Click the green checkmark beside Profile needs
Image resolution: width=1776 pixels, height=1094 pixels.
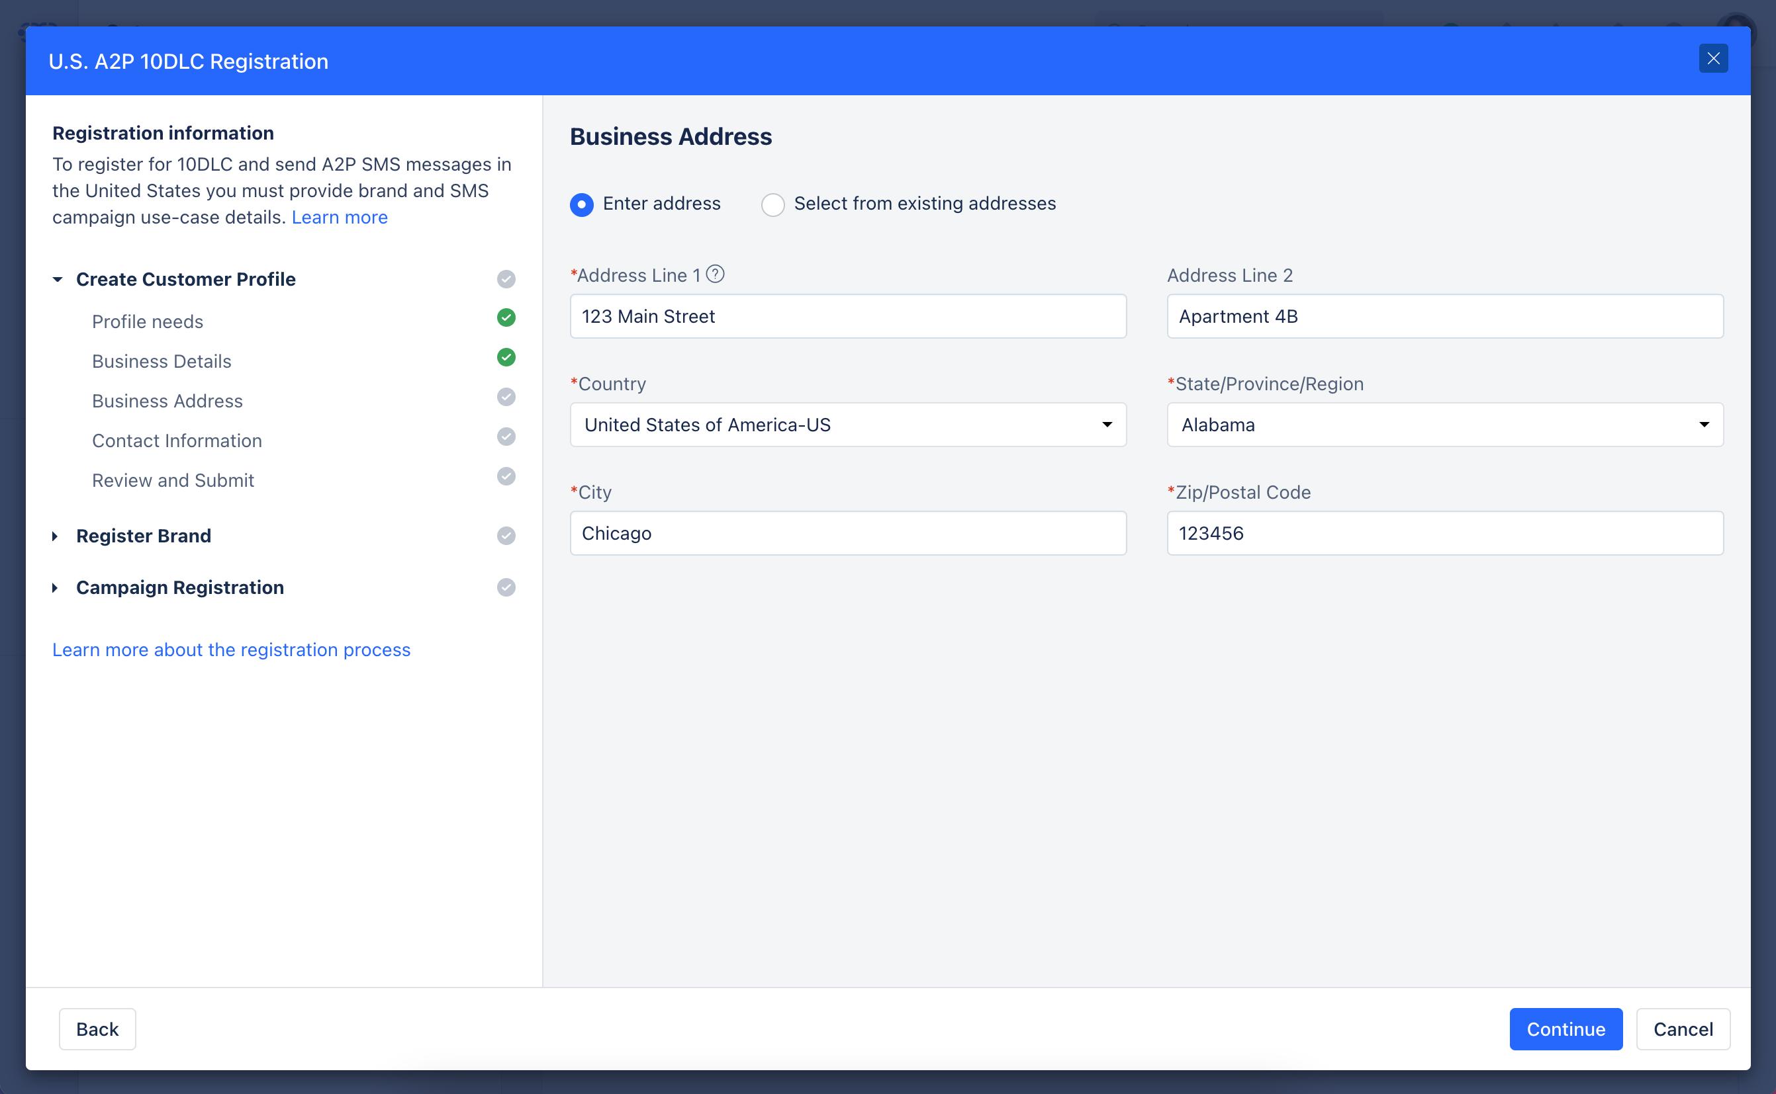pos(506,317)
